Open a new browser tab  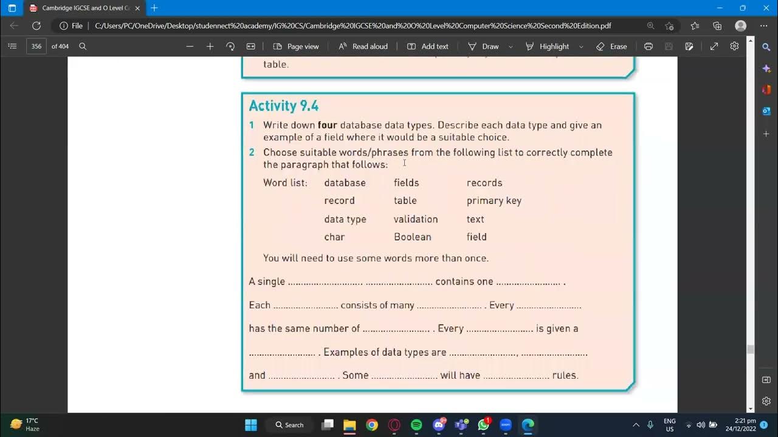pyautogui.click(x=154, y=8)
